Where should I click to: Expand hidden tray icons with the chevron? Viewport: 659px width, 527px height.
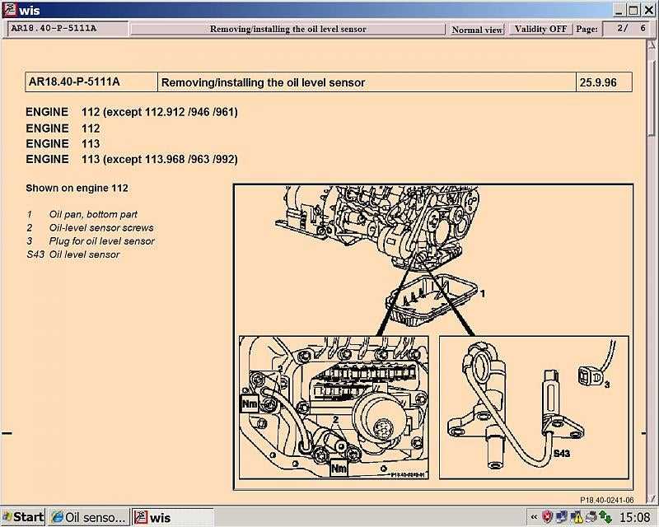pyautogui.click(x=534, y=517)
